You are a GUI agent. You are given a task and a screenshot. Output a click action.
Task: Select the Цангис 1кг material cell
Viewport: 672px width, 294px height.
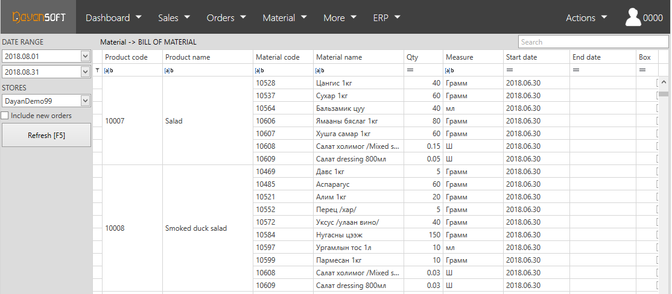point(359,83)
